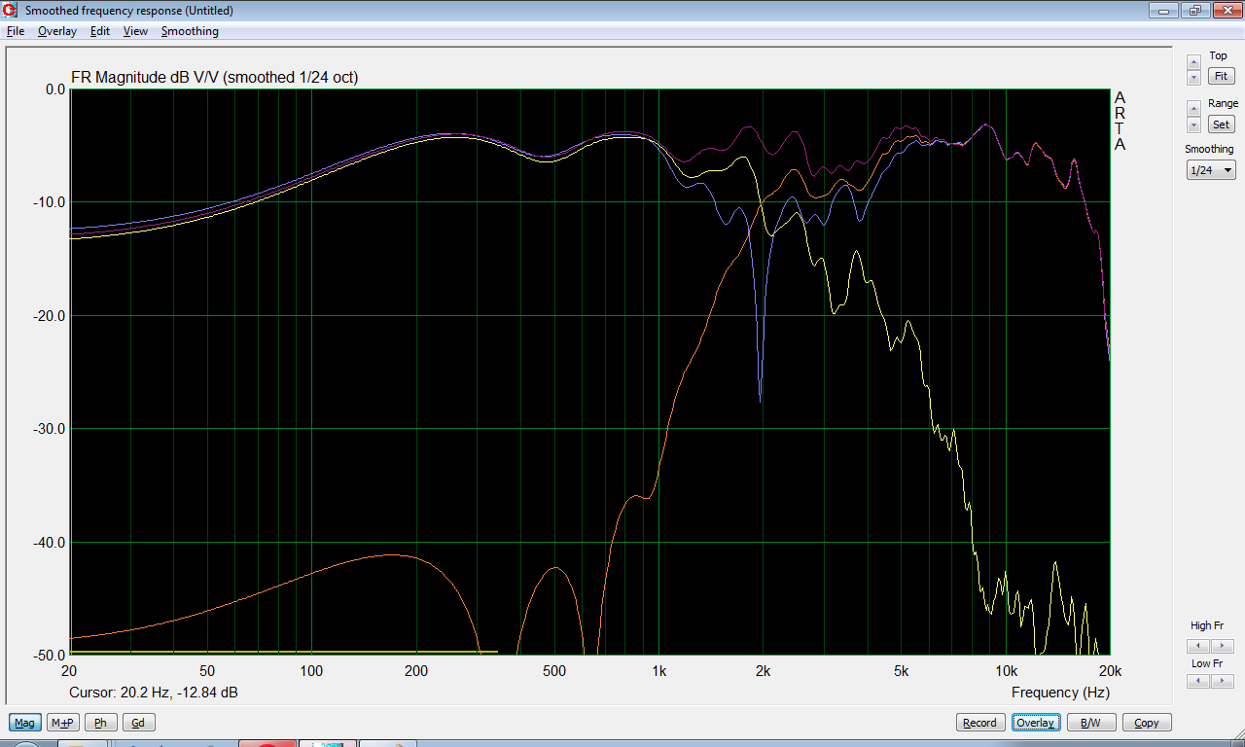Click the Range down arrow
The height and width of the screenshot is (747, 1245).
(x=1194, y=125)
